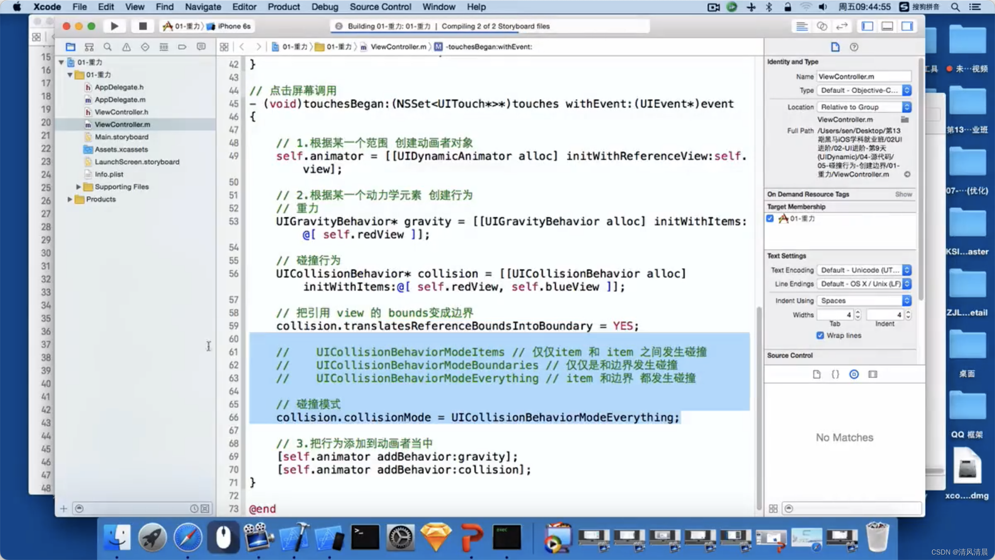The height and width of the screenshot is (560, 995).
Task: Toggle the Wrap lines checkbox
Action: point(820,336)
